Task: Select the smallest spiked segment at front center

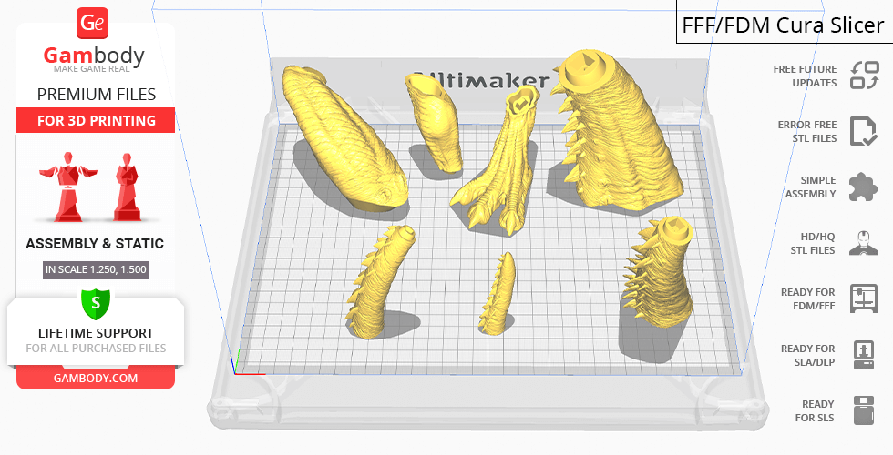Action: pos(498,292)
